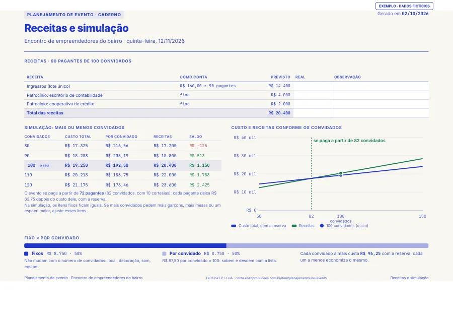Click the 'PLANEJAMENTO DE EVENTO · CADERNO' tag
This screenshot has height=321, width=453.
pyautogui.click(x=74, y=15)
